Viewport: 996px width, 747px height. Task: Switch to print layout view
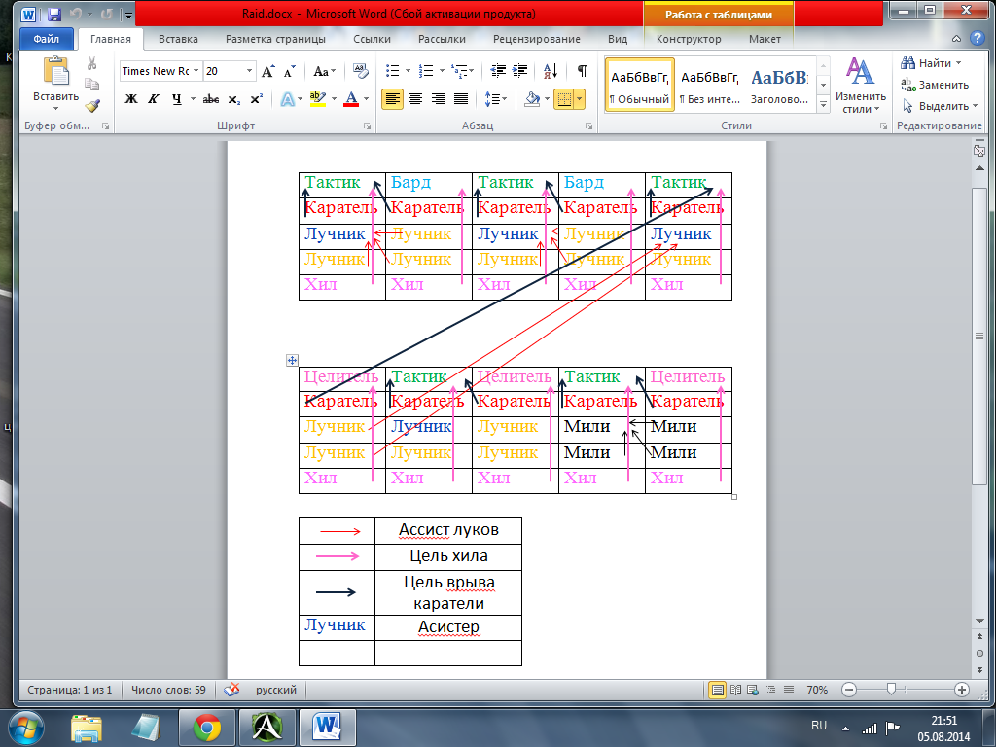tap(717, 690)
